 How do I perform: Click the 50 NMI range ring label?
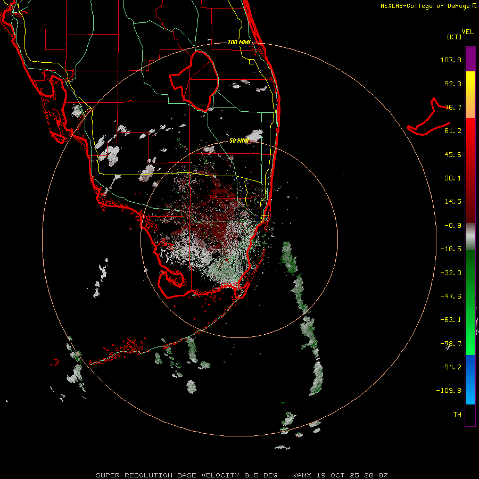click(239, 141)
